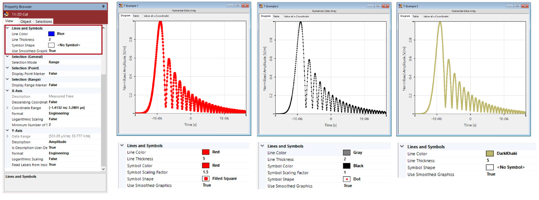
Task: Switch to the Selections tab
Action: click(44, 22)
